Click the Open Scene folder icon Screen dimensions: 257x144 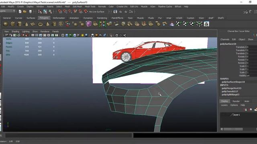(25, 12)
